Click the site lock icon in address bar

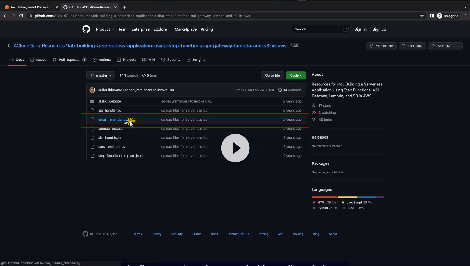(31, 16)
